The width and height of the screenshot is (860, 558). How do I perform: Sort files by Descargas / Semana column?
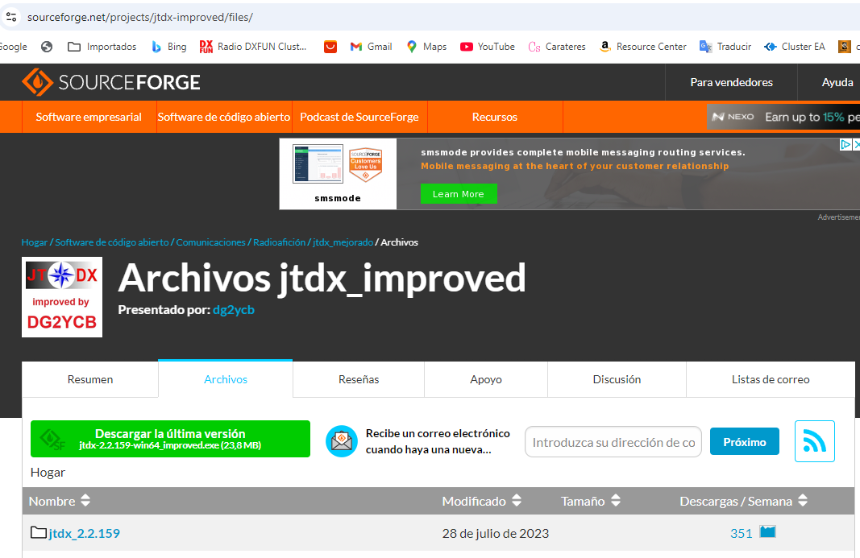(x=743, y=501)
